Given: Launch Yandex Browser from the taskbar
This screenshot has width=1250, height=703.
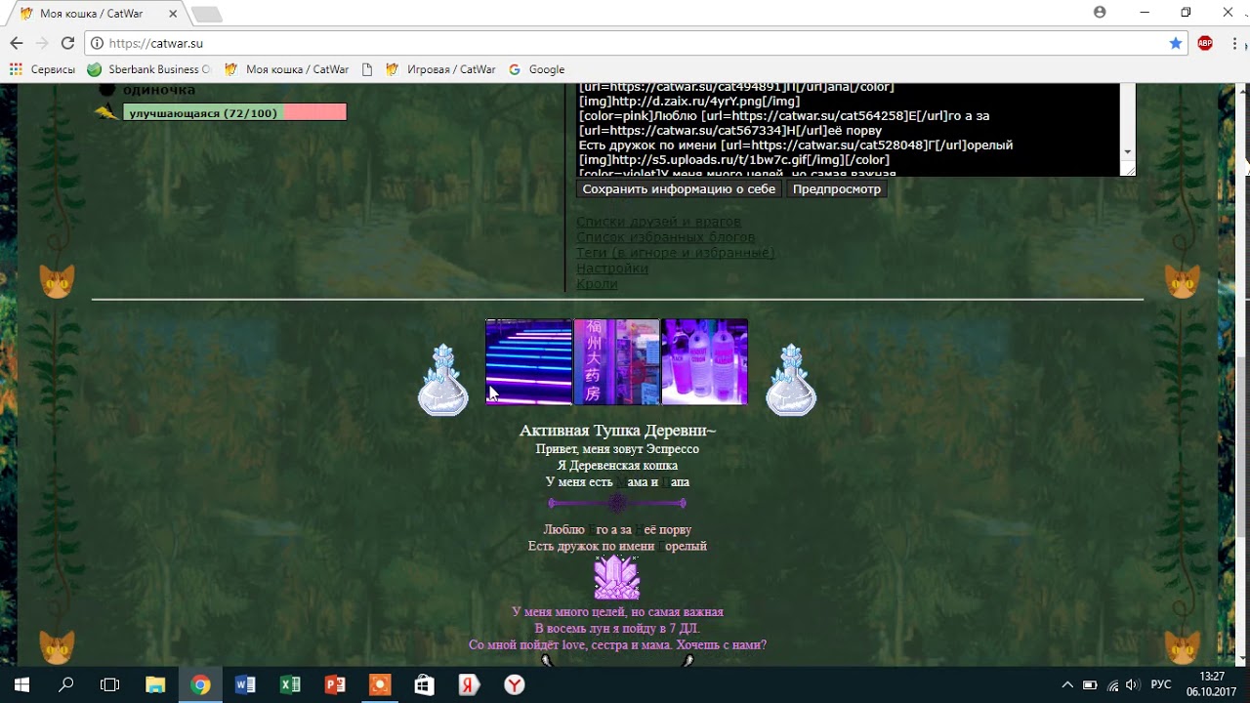Looking at the screenshot, I should [x=514, y=685].
